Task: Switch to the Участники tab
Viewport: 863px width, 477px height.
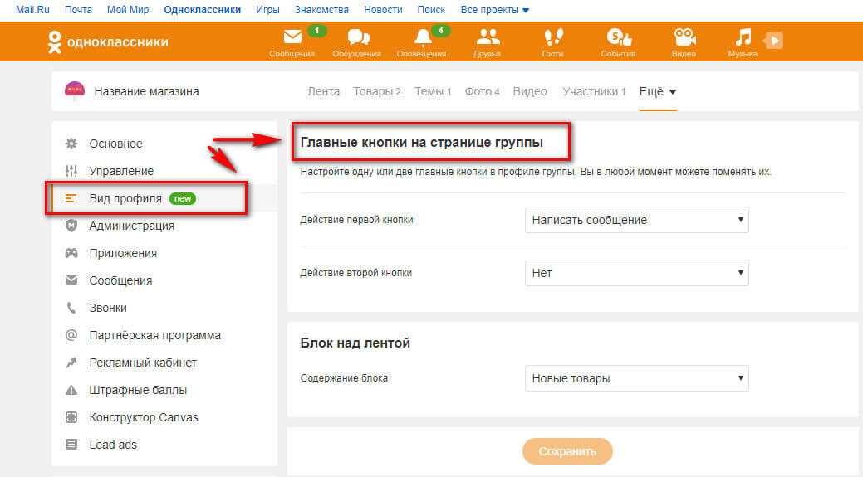Action: pos(593,91)
